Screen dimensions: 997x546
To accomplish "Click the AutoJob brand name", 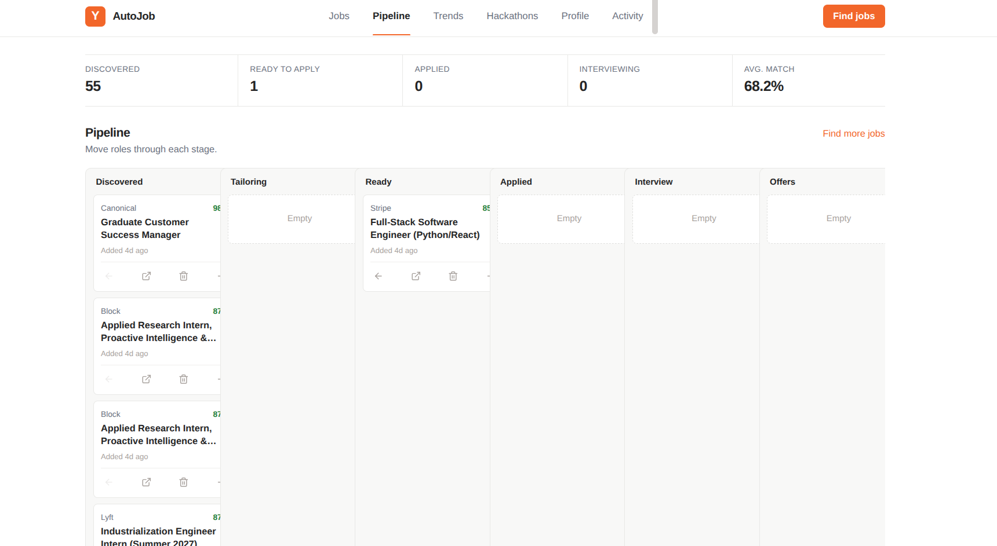I will coord(134,16).
